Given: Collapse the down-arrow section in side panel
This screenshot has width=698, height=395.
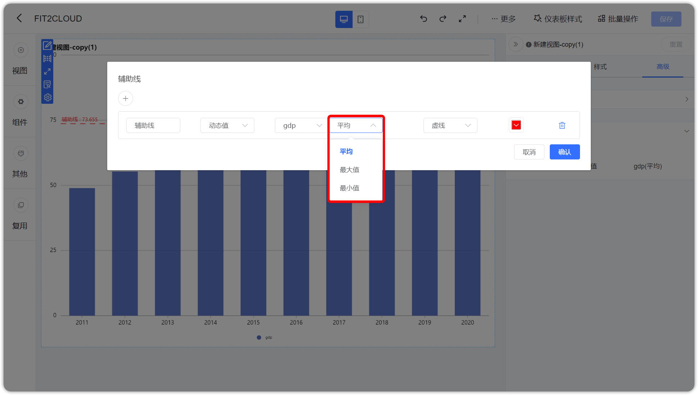Looking at the screenshot, I should click(686, 131).
